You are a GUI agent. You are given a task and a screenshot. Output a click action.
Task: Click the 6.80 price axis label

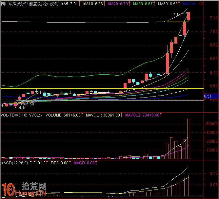pyautogui.click(x=214, y=59)
